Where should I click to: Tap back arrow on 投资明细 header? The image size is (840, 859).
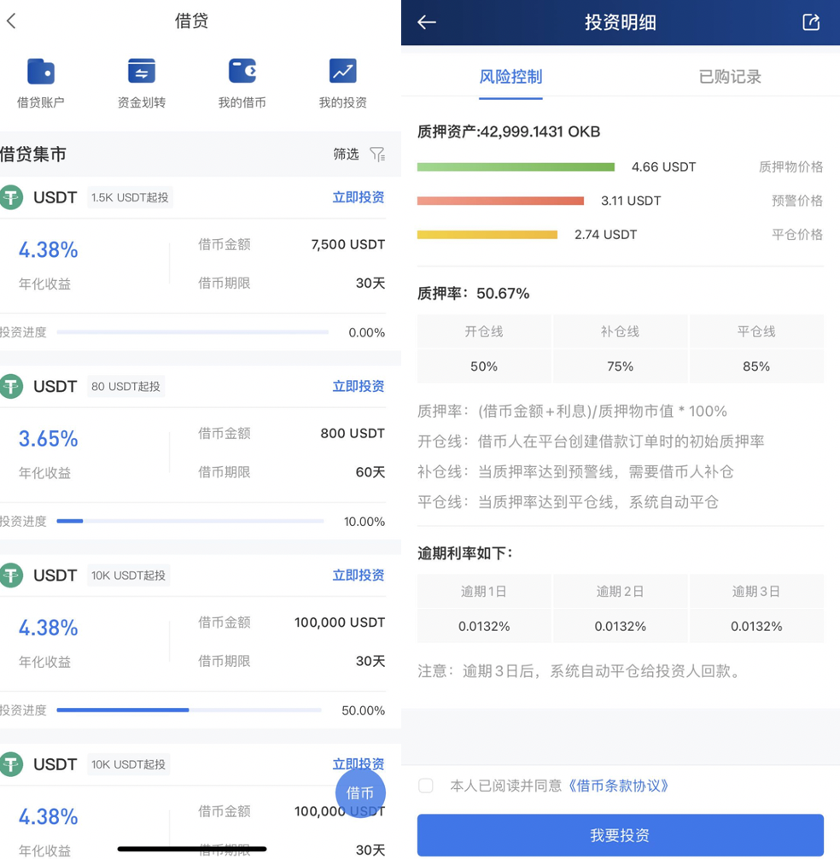[x=427, y=23]
